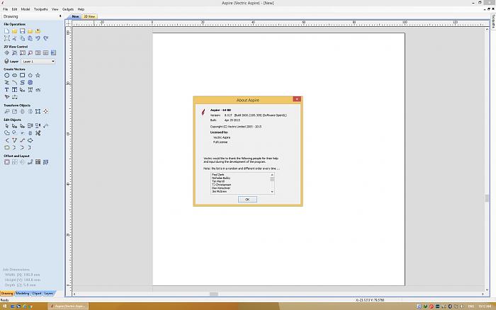The width and height of the screenshot is (496, 310).
Task: Click the Pan view diamond icon
Action: (6, 53)
